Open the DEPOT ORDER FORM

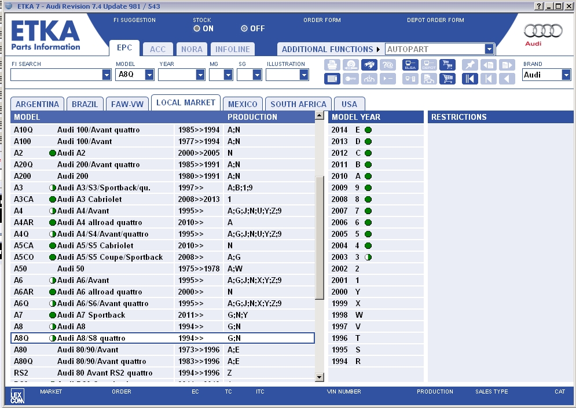tap(435, 20)
